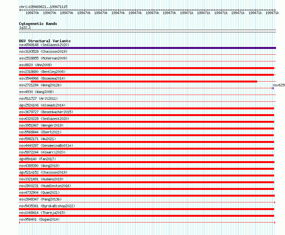Select the 1q32.1 cytogenetic band label
The image size is (285, 235).
(x=25, y=27)
